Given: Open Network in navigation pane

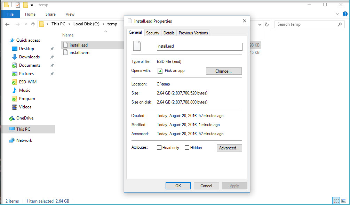Looking at the screenshot, I should (24, 140).
